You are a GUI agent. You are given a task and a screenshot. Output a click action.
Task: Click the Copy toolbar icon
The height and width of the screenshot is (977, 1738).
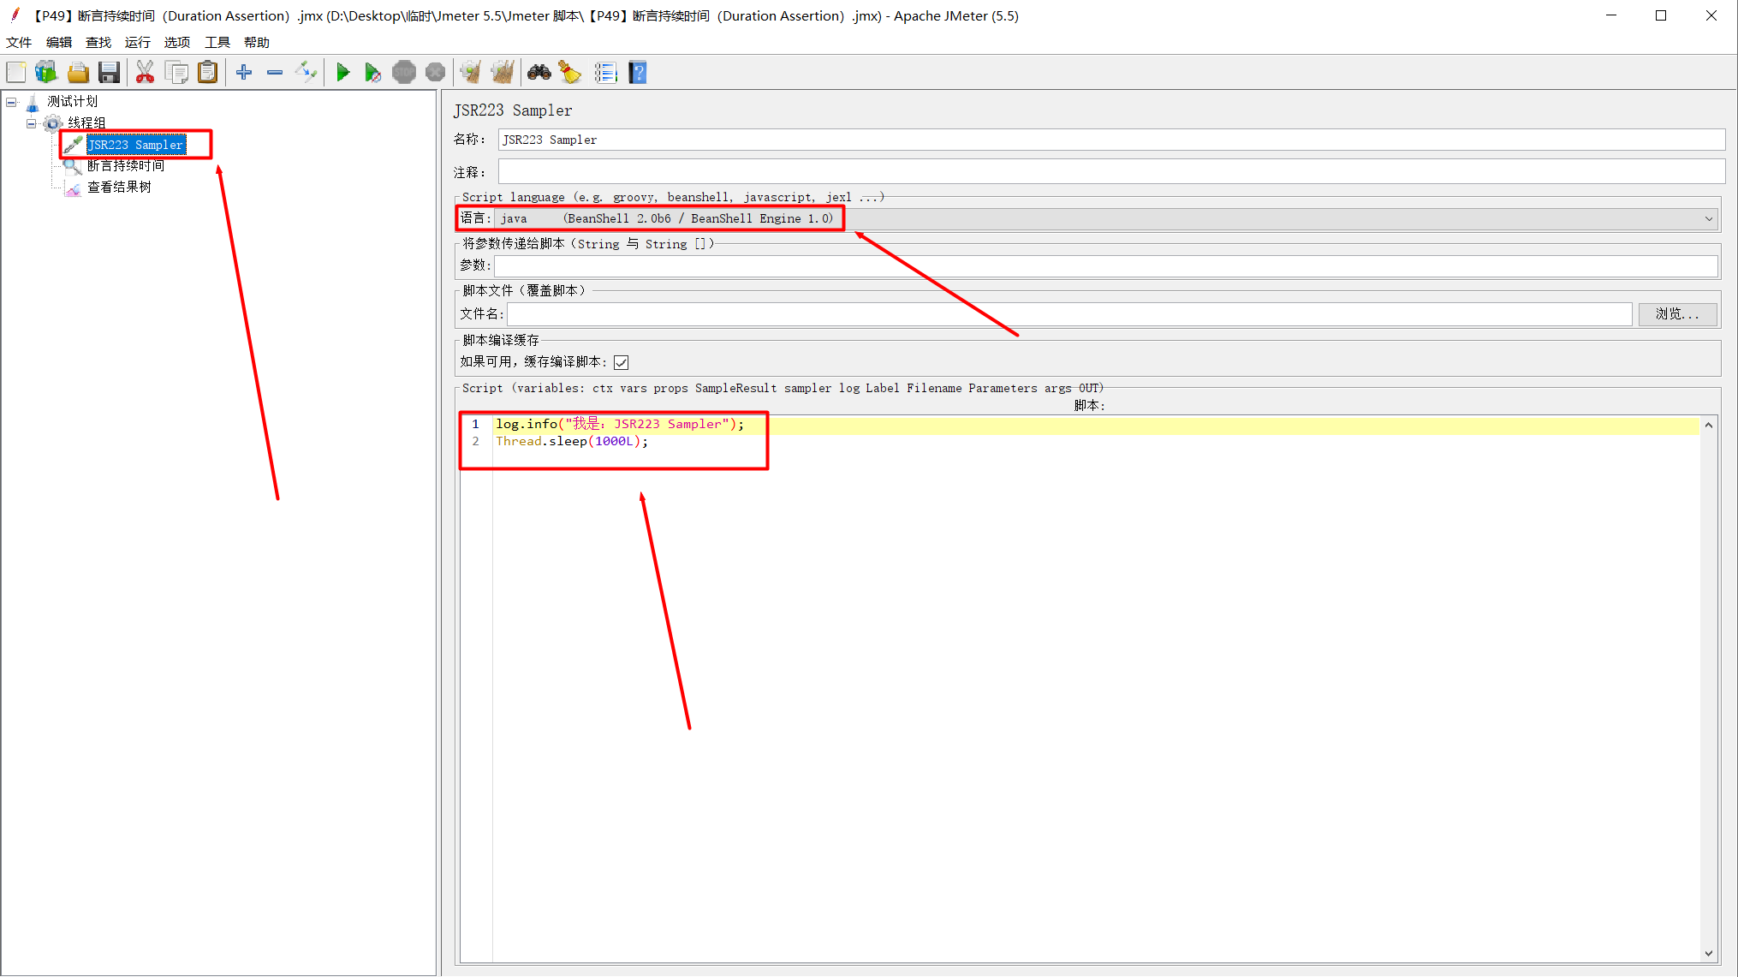[176, 73]
